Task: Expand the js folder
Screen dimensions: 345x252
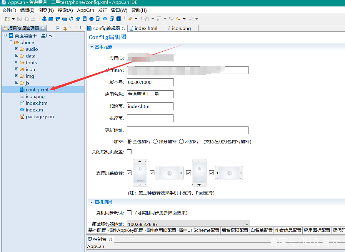Action: click(16, 82)
